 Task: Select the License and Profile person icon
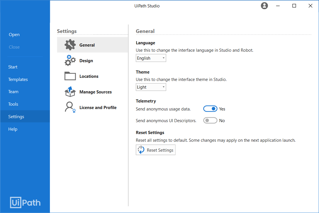click(x=69, y=107)
